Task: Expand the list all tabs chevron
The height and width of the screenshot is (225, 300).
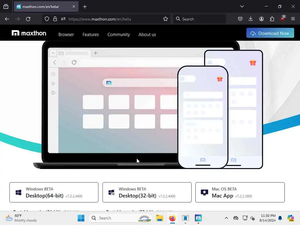Action: [242, 6]
